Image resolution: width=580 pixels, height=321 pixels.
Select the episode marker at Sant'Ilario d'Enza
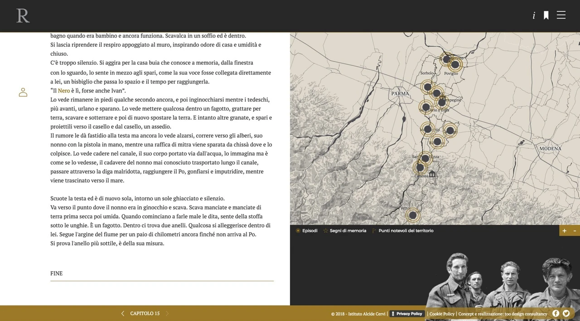426,107
